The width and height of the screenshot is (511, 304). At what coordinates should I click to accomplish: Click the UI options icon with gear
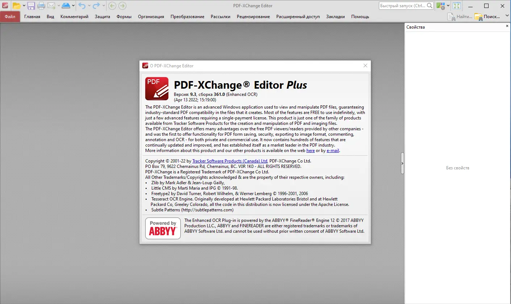tap(441, 5)
